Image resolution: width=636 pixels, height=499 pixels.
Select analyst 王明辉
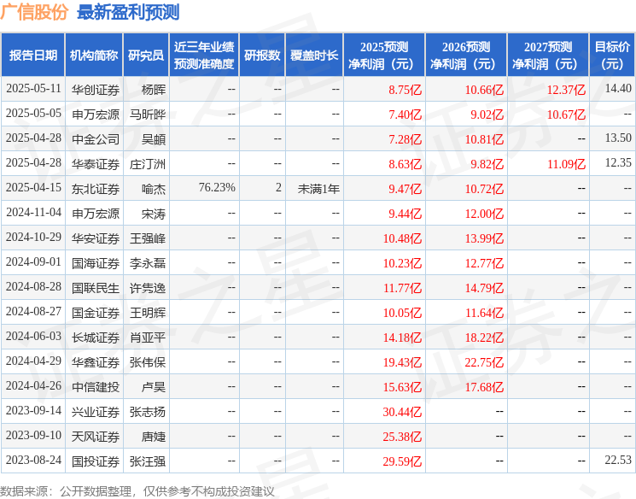click(148, 313)
